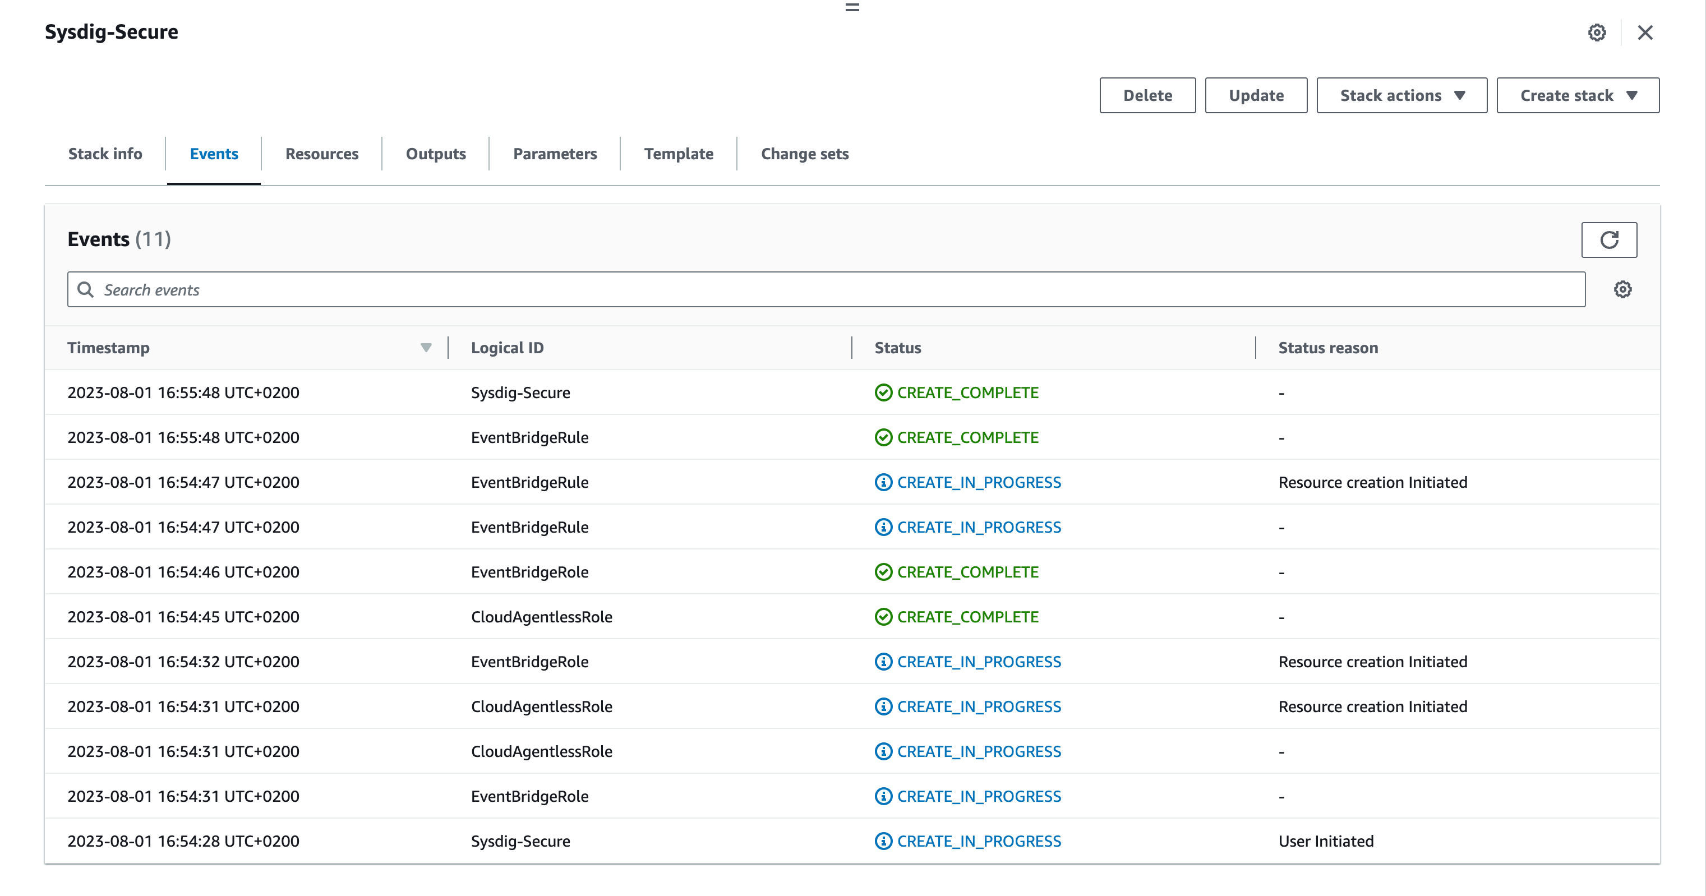Expand the Stack actions dropdown
The height and width of the screenshot is (896, 1706).
click(1401, 95)
